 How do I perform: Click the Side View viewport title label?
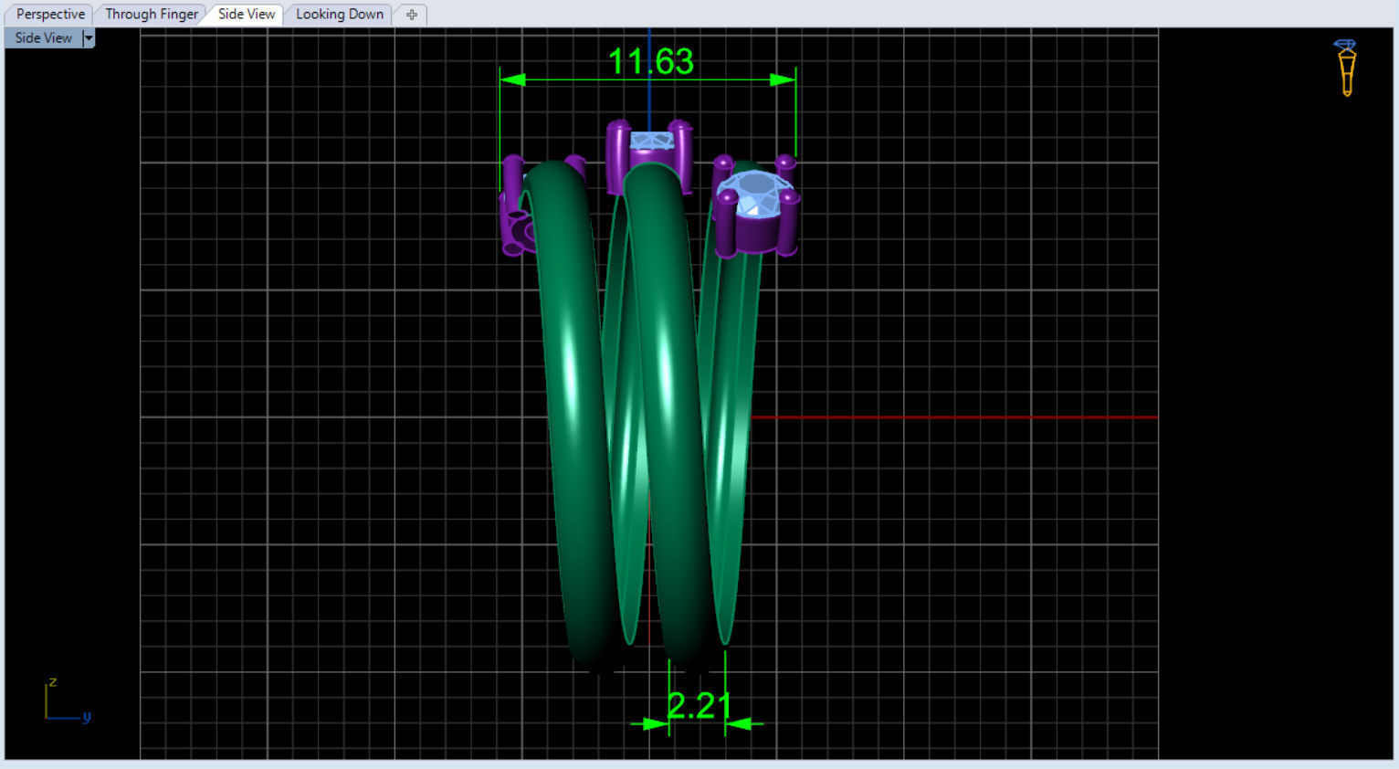[43, 37]
